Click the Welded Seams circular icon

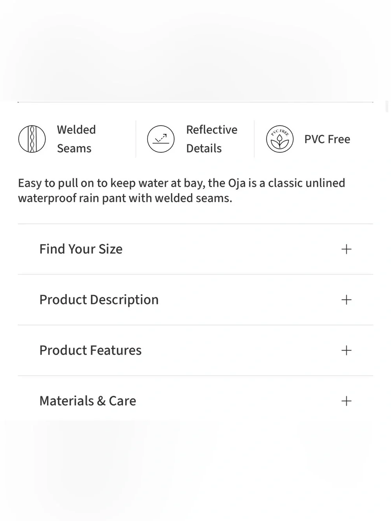(x=32, y=139)
